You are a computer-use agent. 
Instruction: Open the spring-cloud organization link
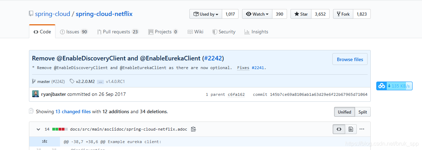pos(52,14)
